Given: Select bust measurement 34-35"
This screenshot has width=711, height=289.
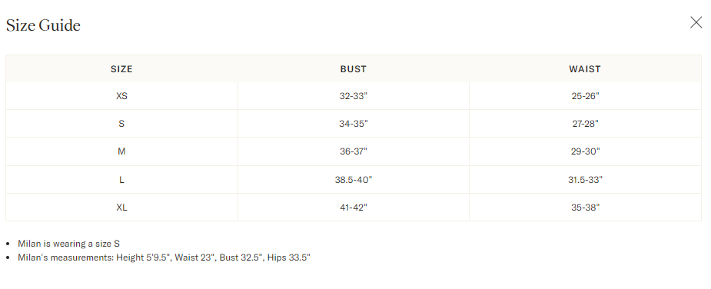Looking at the screenshot, I should (x=354, y=124).
